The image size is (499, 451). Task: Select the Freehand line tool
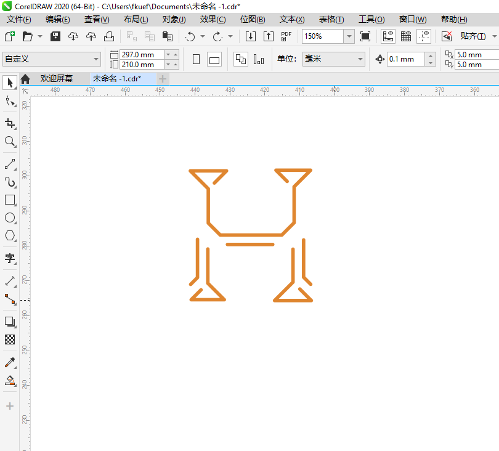[10, 165]
